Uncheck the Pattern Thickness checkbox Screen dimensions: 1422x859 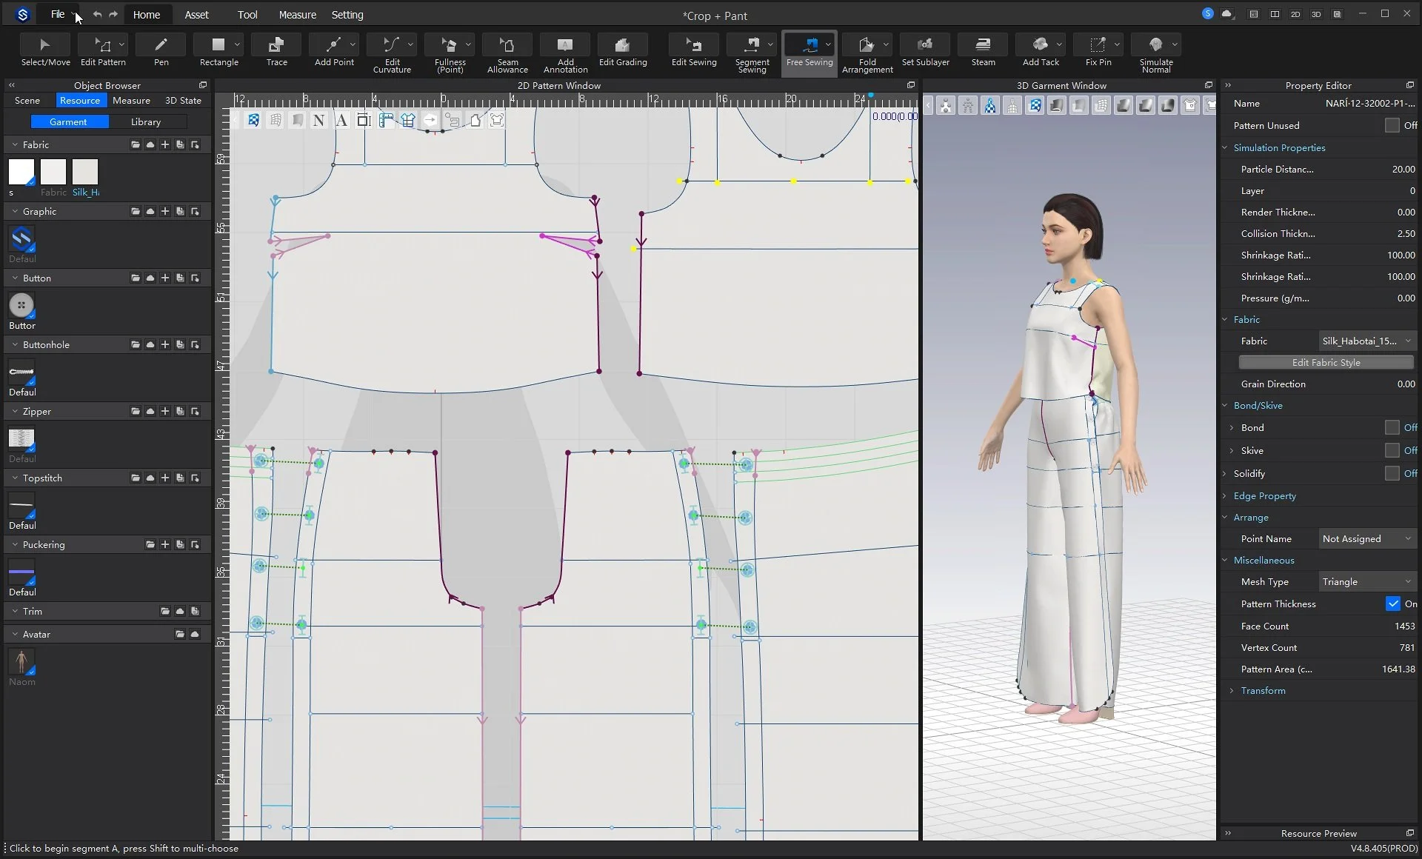(x=1392, y=604)
